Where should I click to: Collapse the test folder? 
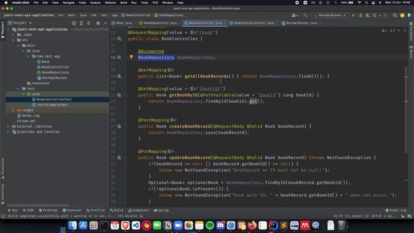pyautogui.click(x=18, y=89)
